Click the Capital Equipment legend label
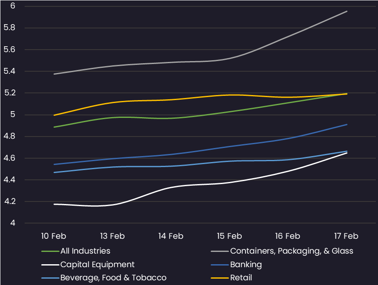 tap(97, 265)
